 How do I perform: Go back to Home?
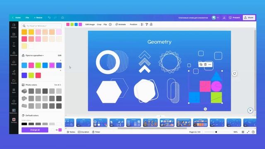tap(17, 17)
